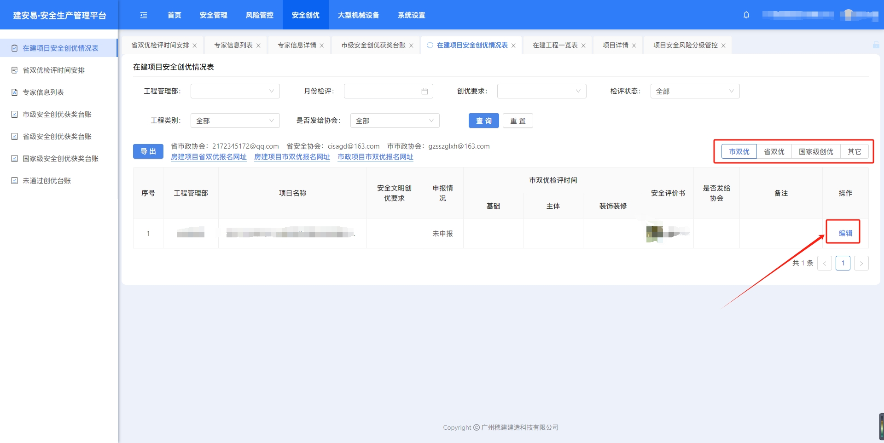Click 编辑 in the first table row
The height and width of the screenshot is (443, 884).
point(845,233)
